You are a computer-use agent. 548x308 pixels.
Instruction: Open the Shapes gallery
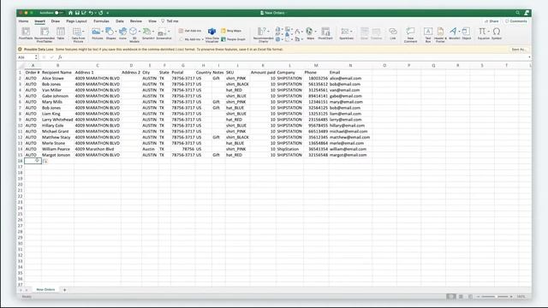click(x=110, y=34)
